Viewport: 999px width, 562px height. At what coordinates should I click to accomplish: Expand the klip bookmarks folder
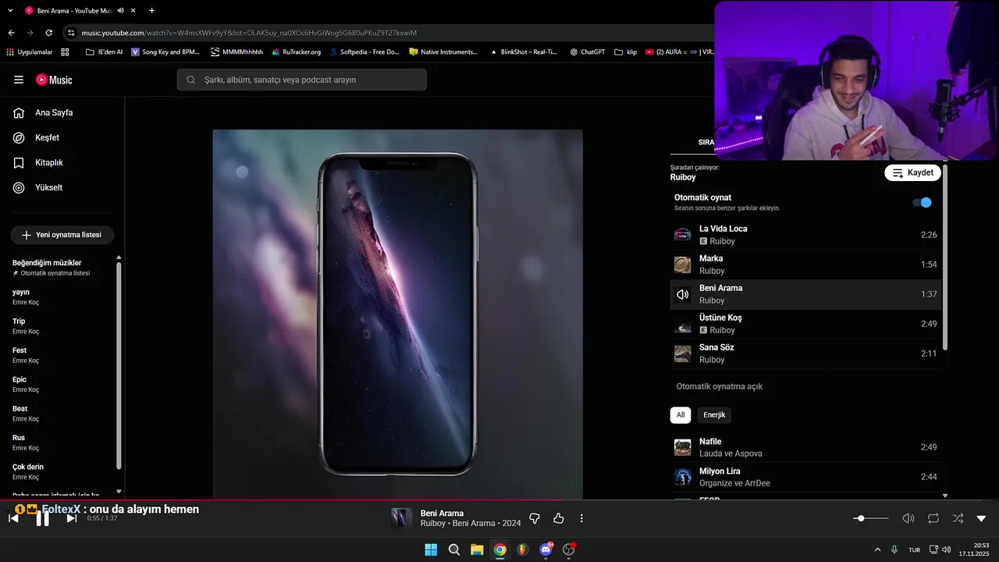coord(625,52)
